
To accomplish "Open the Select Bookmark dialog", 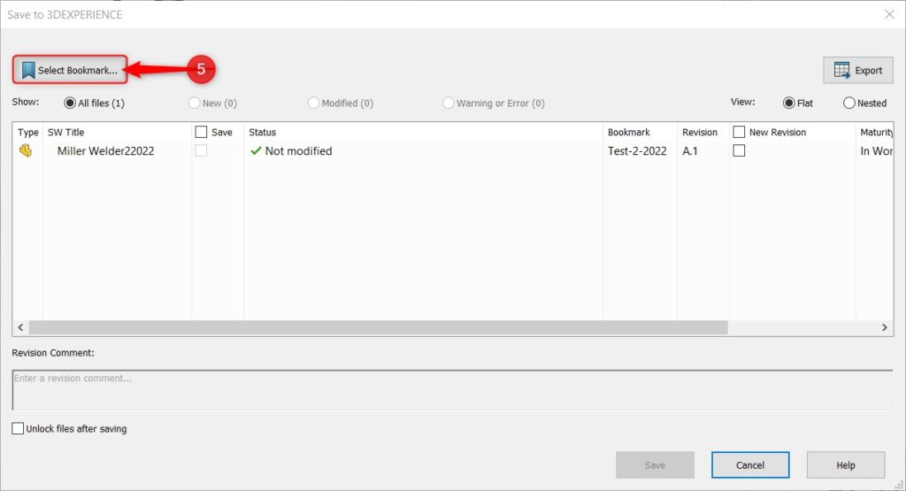I will (x=69, y=70).
